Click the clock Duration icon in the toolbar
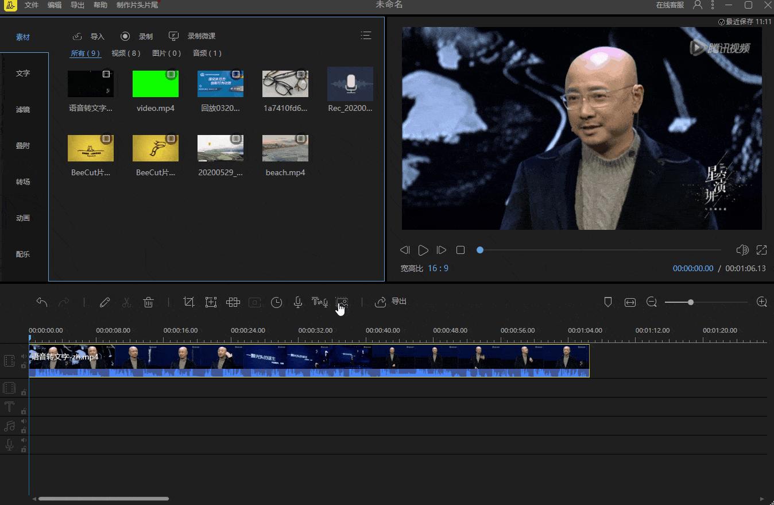 277,302
